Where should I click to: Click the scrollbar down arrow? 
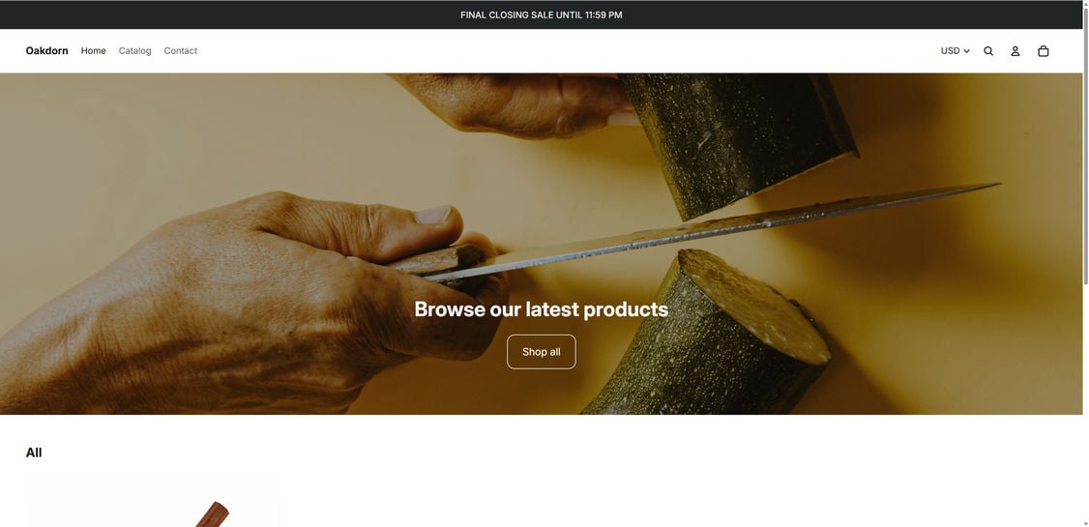(1085, 523)
